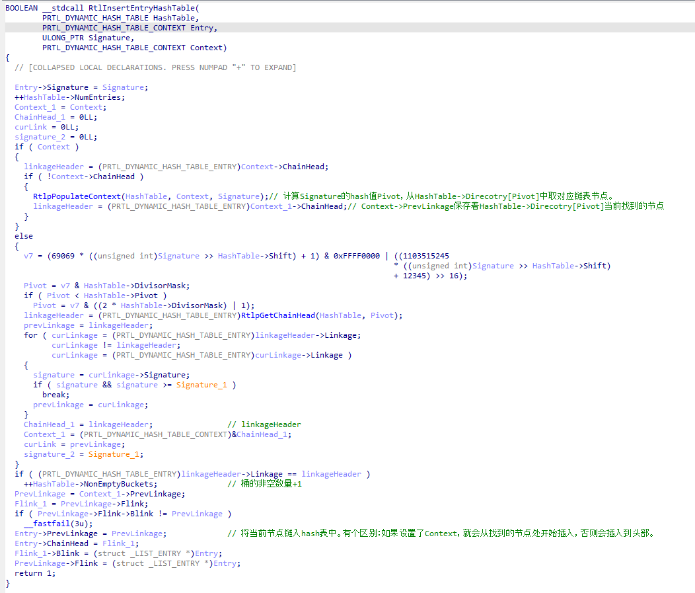The width and height of the screenshot is (695, 593).
Task: Click the 'break;' statement
Action: tap(56, 395)
